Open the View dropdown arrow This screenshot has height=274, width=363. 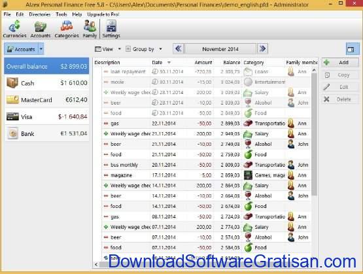coord(120,49)
